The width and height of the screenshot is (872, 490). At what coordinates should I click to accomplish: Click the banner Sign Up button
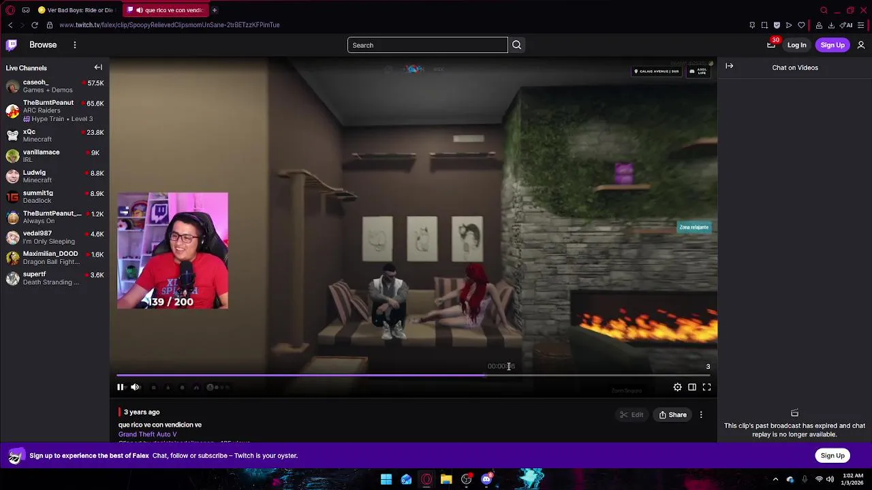(832, 455)
